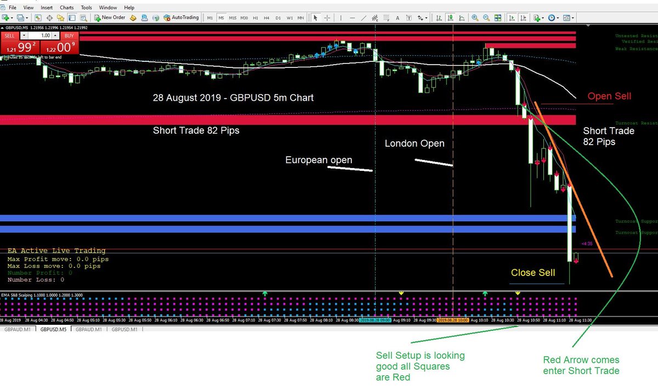Switch chart to Bar Chart mode
658x391 pixels.
(x=439, y=18)
